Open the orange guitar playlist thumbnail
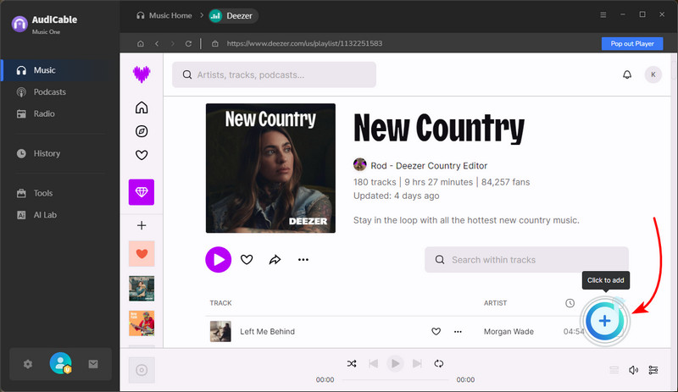The width and height of the screenshot is (678, 392). (142, 323)
